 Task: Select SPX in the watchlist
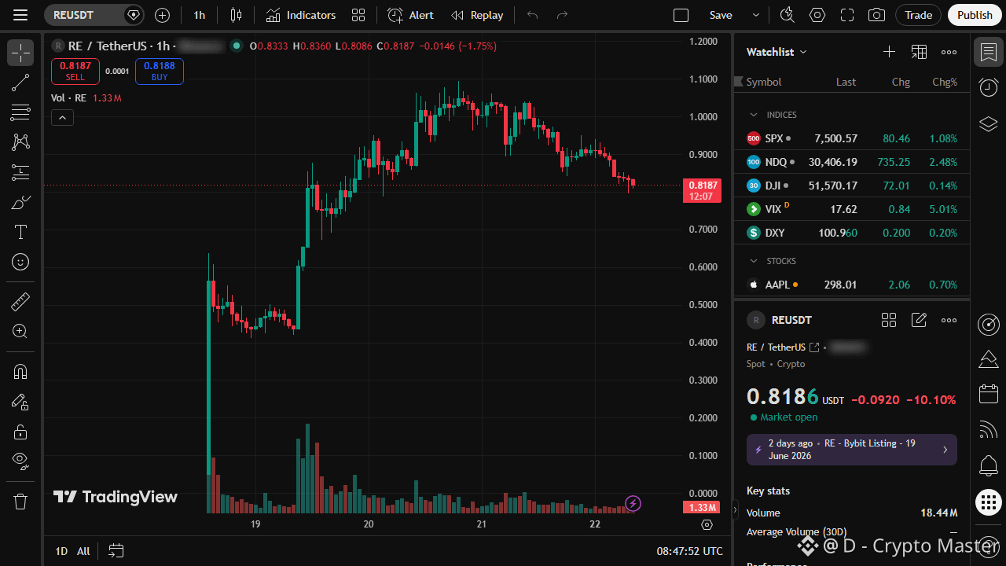(x=851, y=138)
